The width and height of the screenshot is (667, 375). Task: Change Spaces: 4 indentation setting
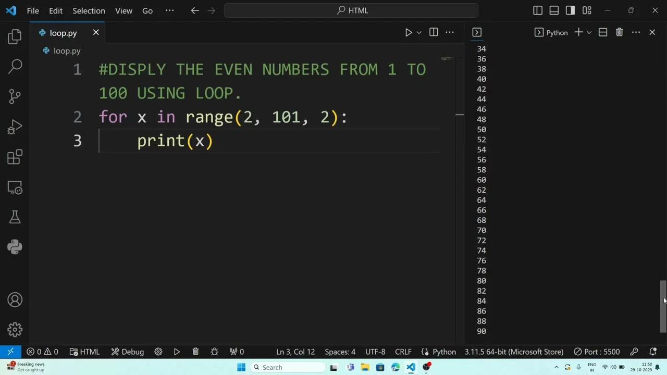pos(340,352)
